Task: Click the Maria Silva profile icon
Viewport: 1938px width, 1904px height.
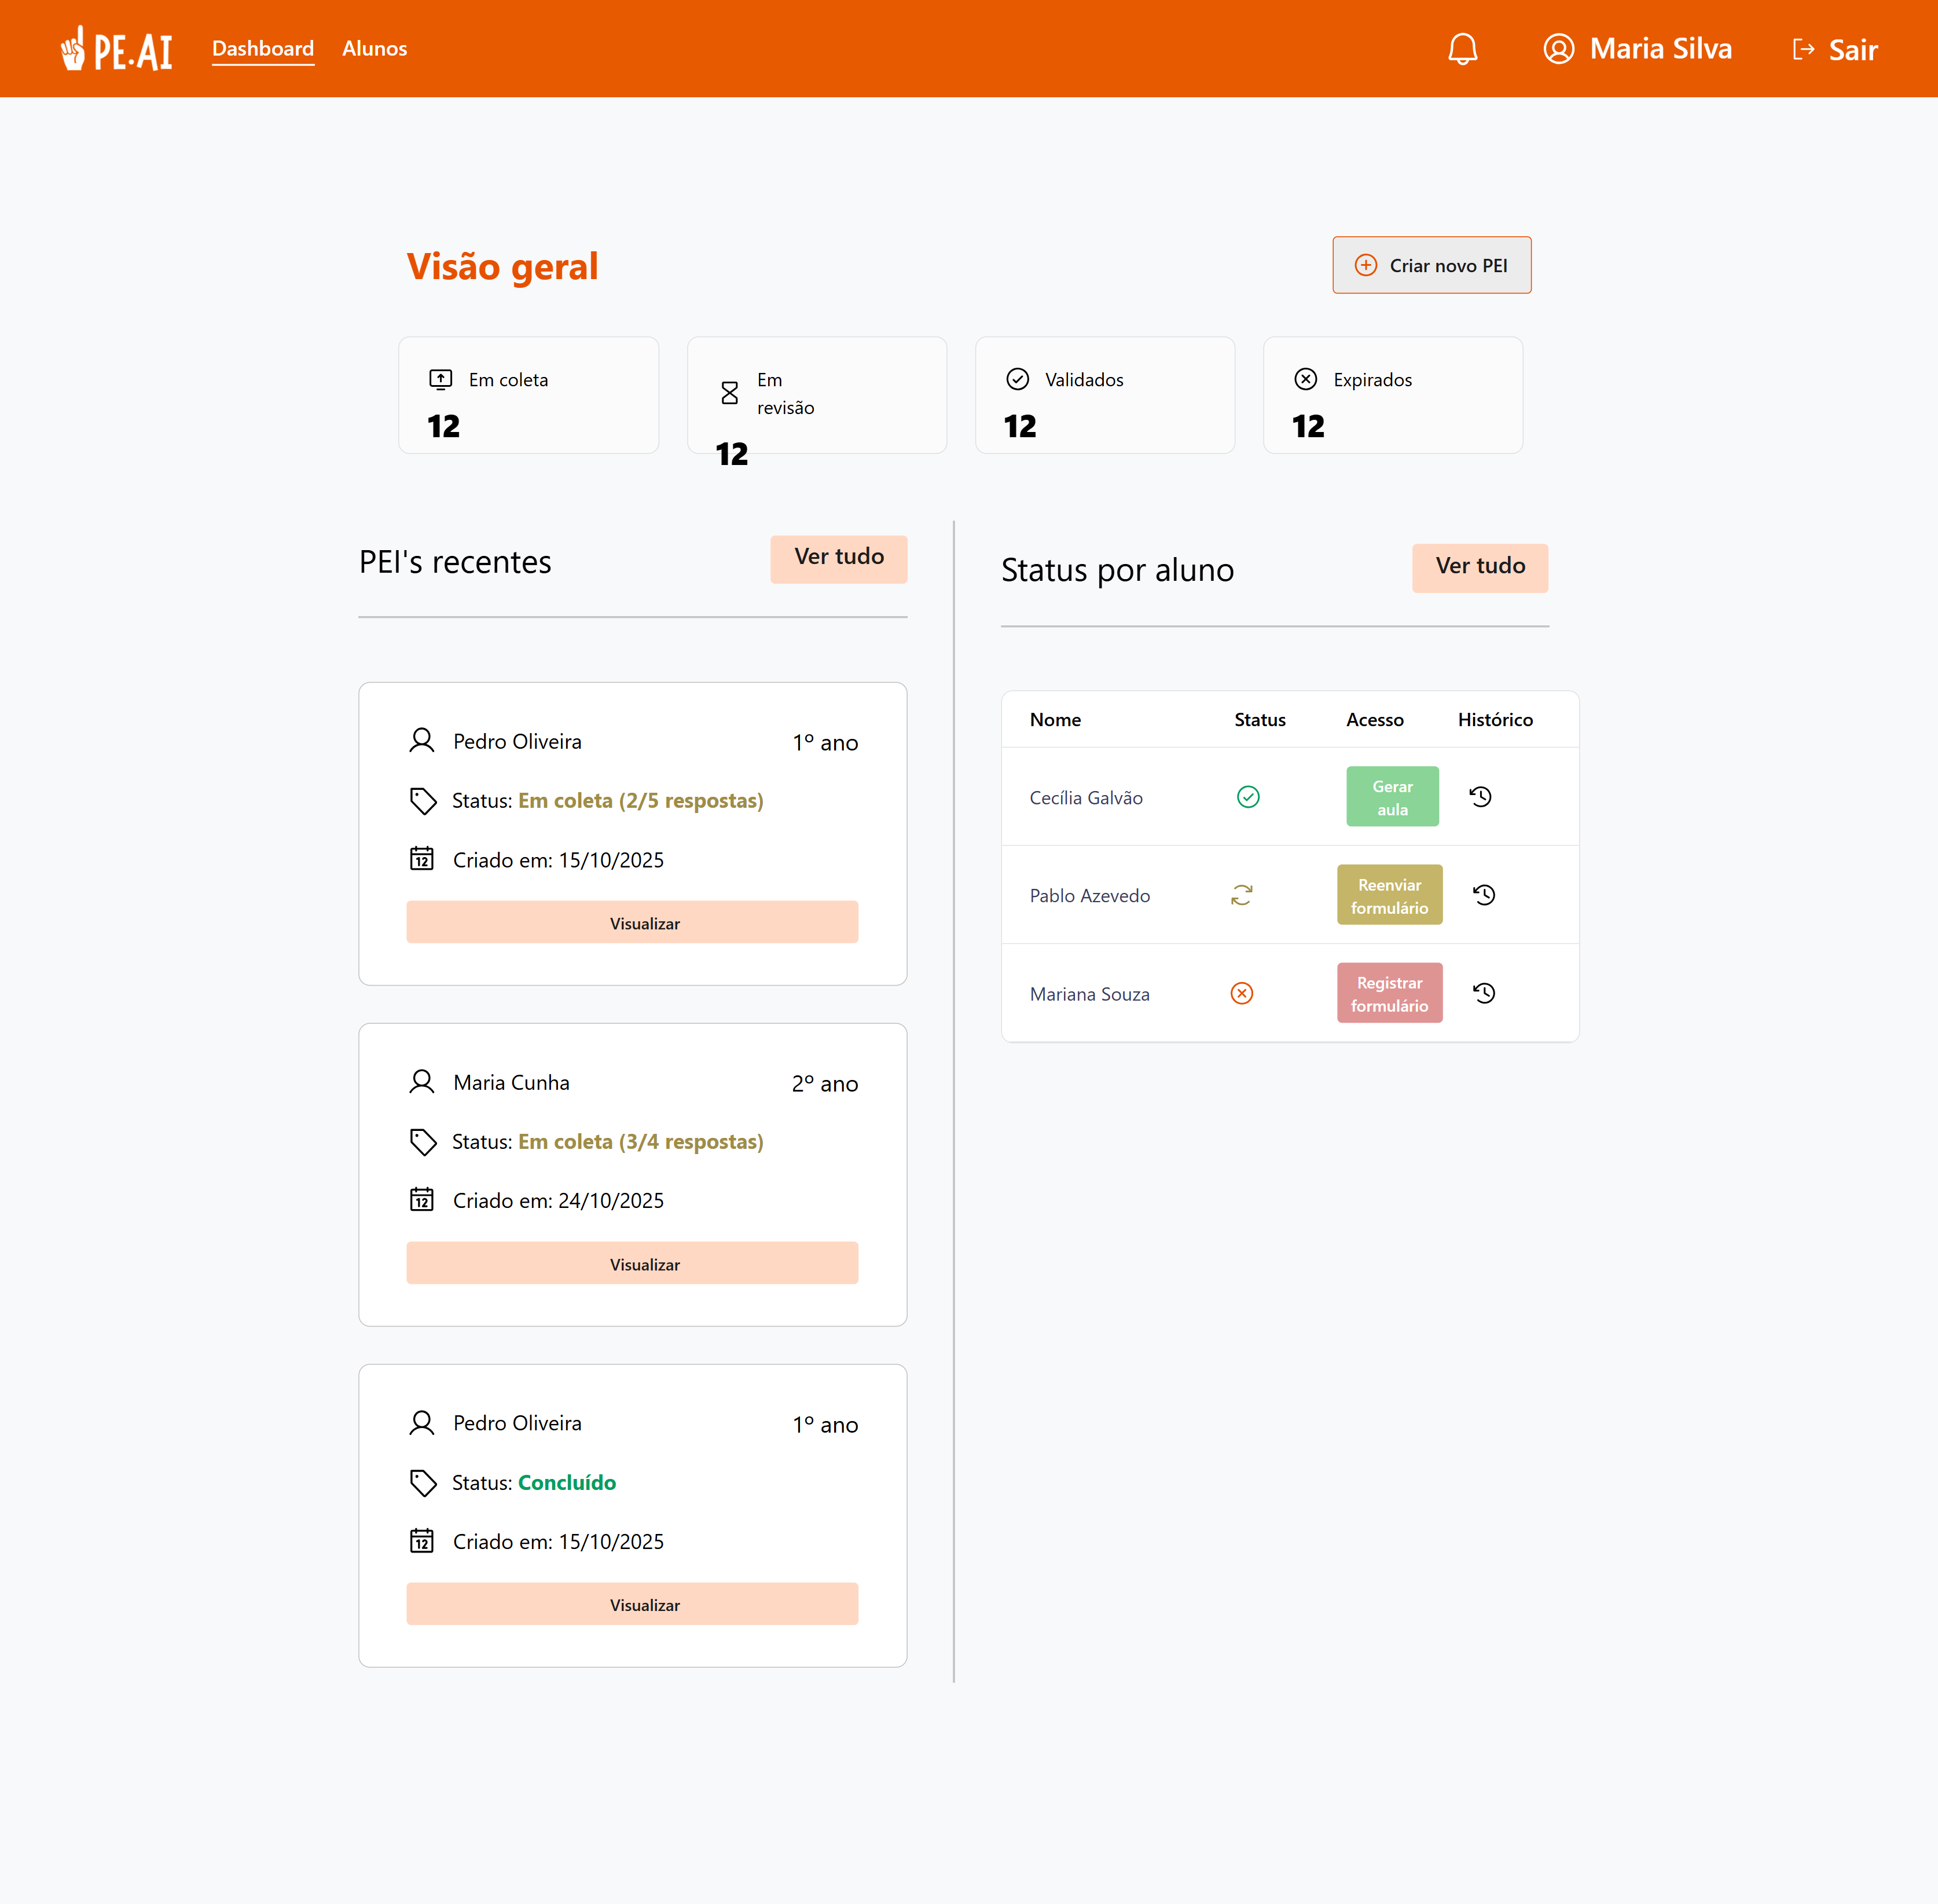Action: (1559, 48)
